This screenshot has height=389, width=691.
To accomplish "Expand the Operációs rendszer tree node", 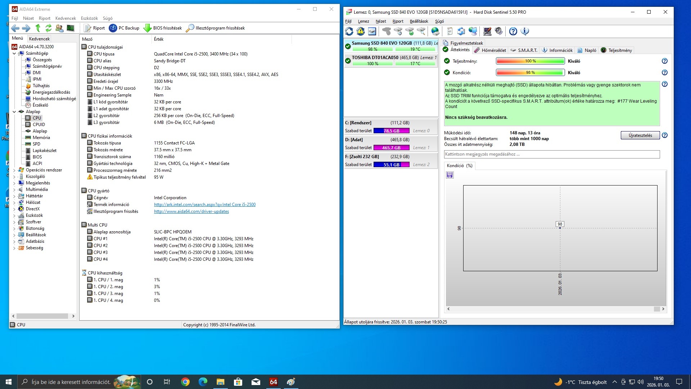I will pyautogui.click(x=14, y=170).
